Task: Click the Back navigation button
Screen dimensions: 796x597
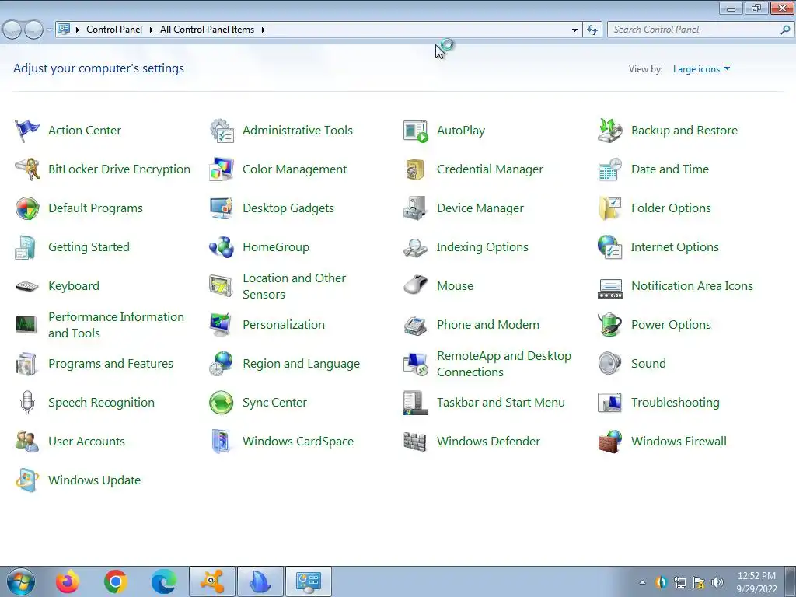Action: point(12,30)
